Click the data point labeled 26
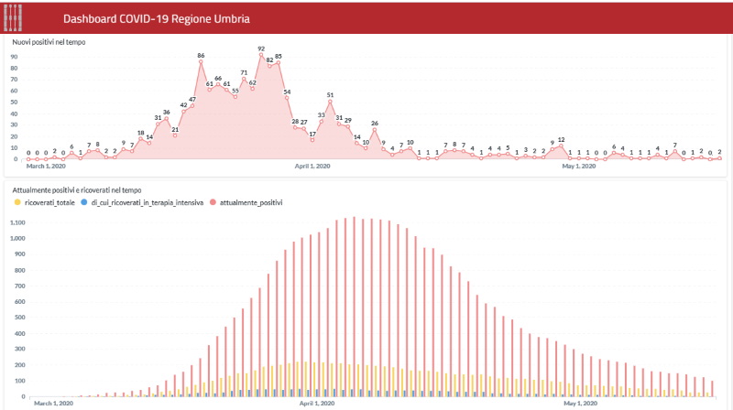Screen dimensions: 733x410 [x=374, y=130]
